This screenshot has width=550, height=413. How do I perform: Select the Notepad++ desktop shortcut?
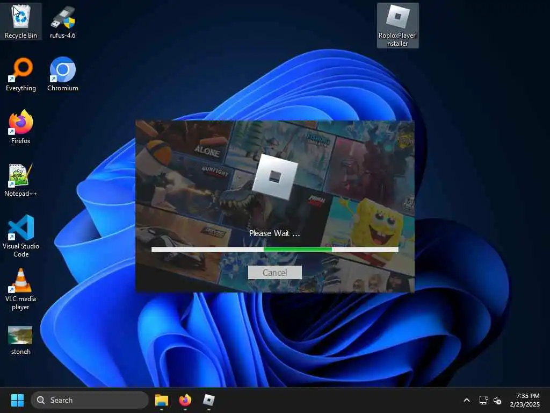point(21,180)
